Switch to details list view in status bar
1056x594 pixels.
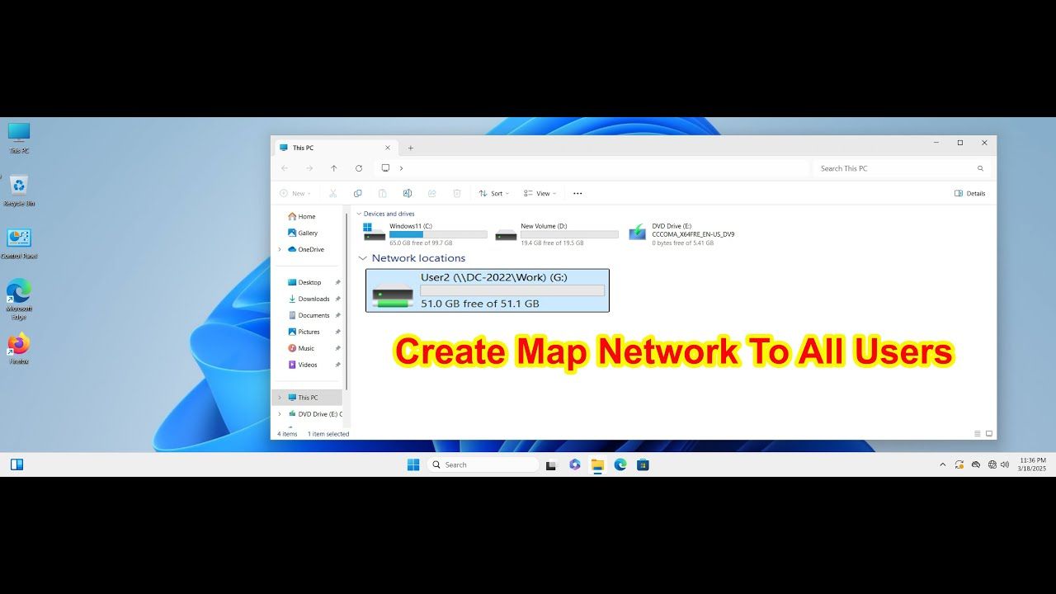pyautogui.click(x=978, y=433)
